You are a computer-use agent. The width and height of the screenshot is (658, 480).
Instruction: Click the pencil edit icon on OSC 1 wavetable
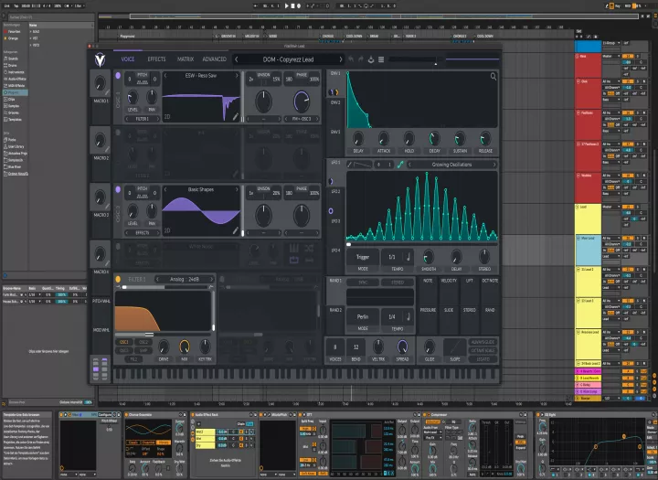point(236,117)
